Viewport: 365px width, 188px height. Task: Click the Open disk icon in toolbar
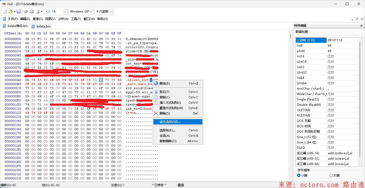pyautogui.click(x=32, y=12)
